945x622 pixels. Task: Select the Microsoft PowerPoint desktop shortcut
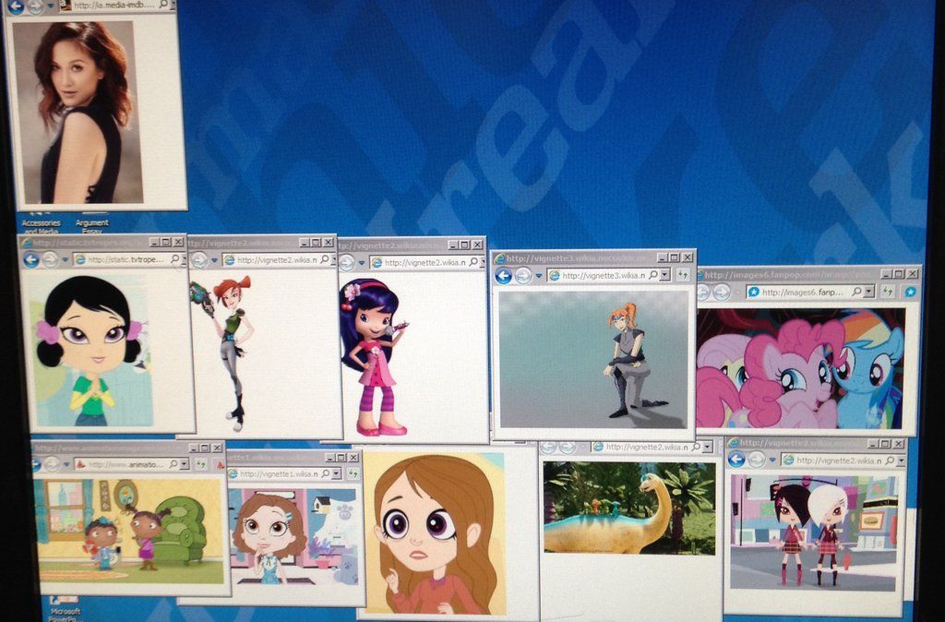pos(65,609)
